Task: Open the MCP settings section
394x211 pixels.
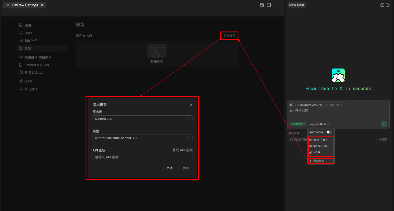Action: click(x=28, y=81)
